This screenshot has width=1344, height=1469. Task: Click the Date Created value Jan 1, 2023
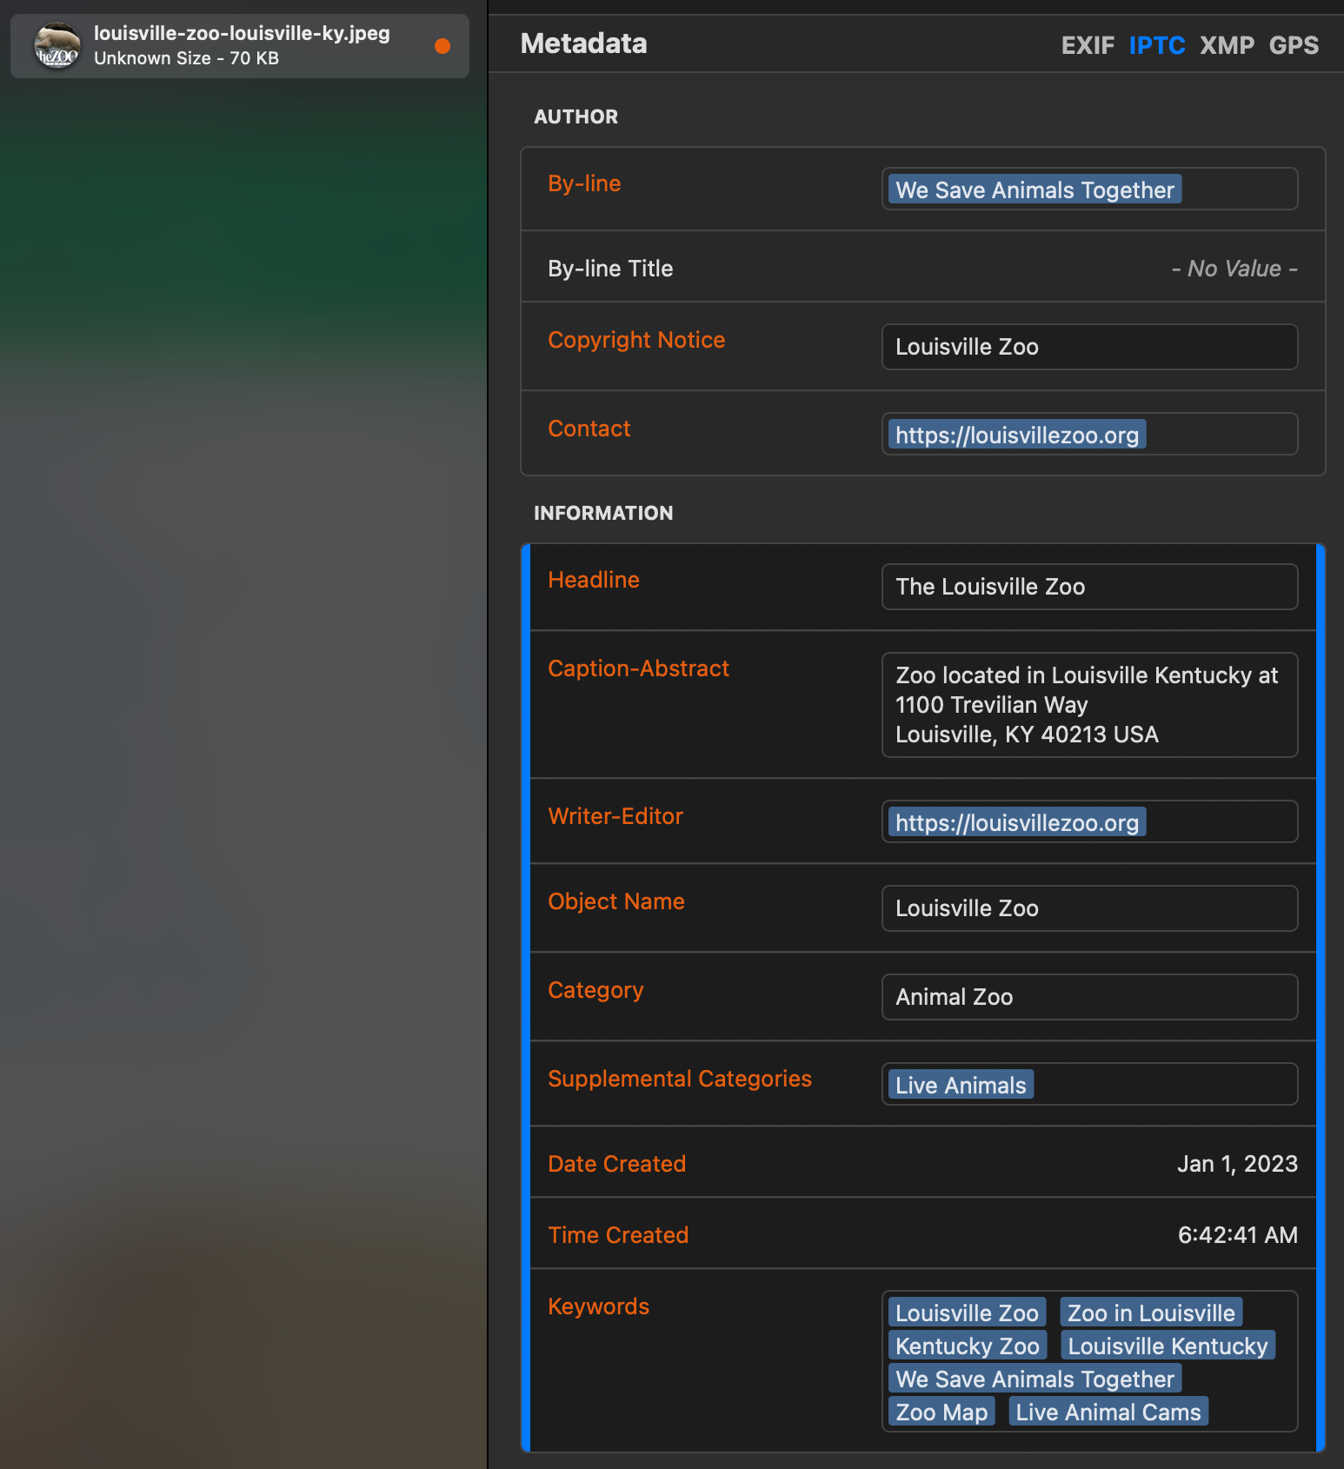pyautogui.click(x=1237, y=1164)
